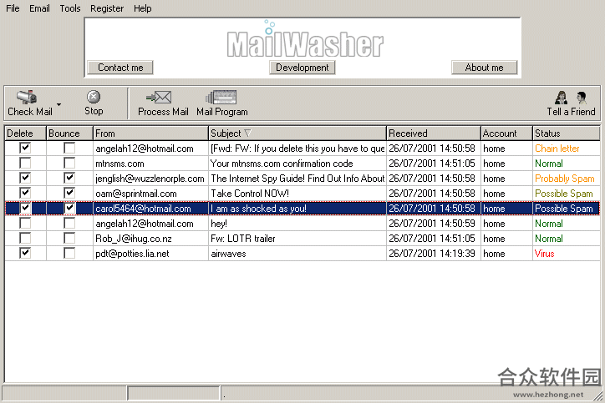
Task: Check Delete for the 'hey!' email
Action: point(25,223)
